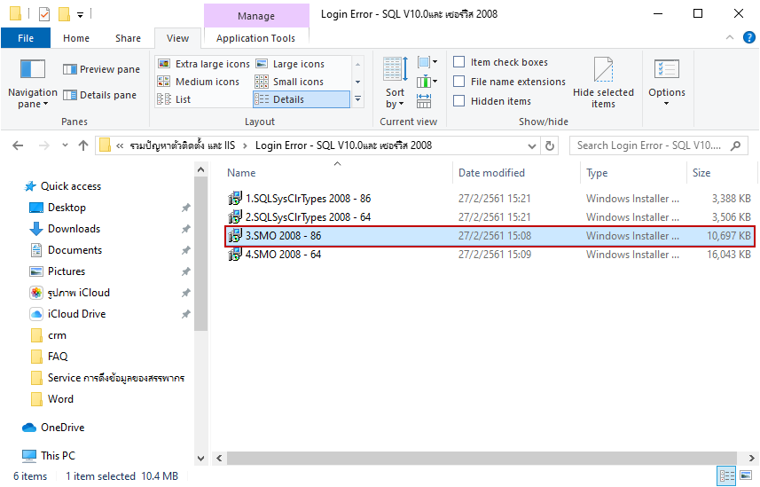Expand address bar history dropdown
The image size is (760, 487).
(532, 145)
